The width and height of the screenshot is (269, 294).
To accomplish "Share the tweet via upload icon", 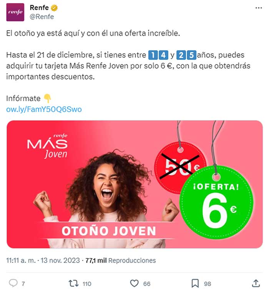I will pos(256,283).
